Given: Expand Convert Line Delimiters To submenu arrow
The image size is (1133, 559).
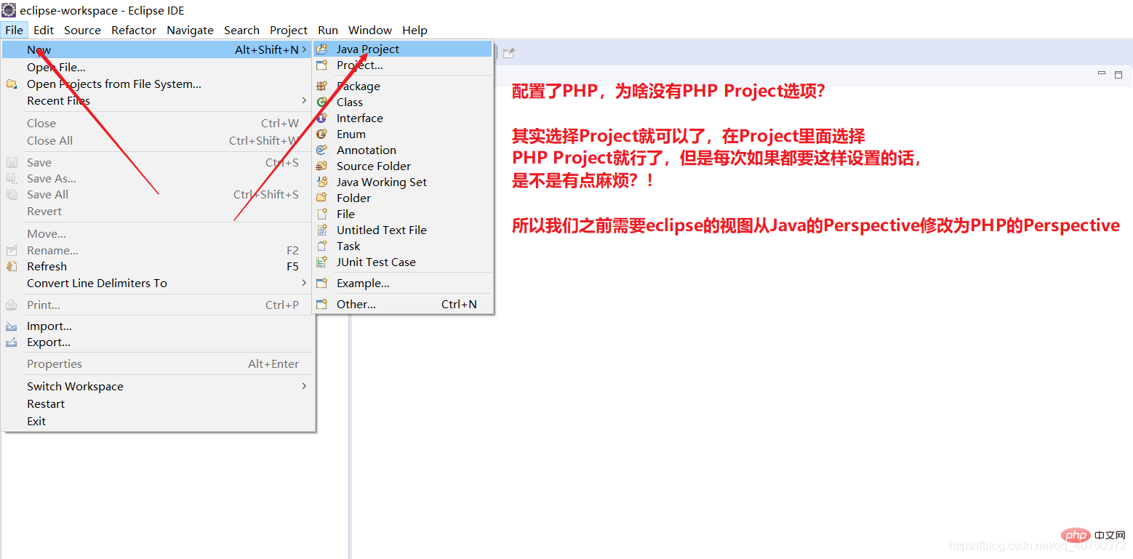Looking at the screenshot, I should 304,283.
